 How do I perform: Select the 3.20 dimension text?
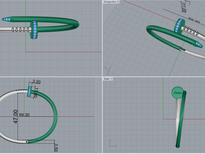tap(37, 82)
